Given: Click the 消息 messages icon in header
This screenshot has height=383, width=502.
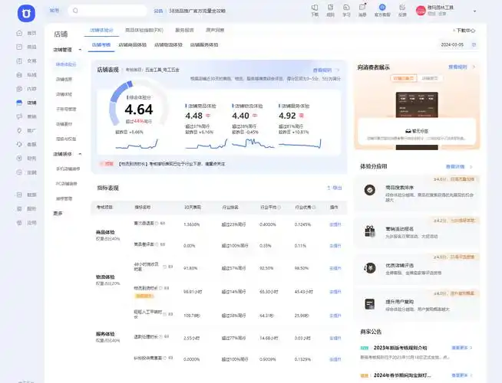Looking at the screenshot, I should (x=362, y=8).
